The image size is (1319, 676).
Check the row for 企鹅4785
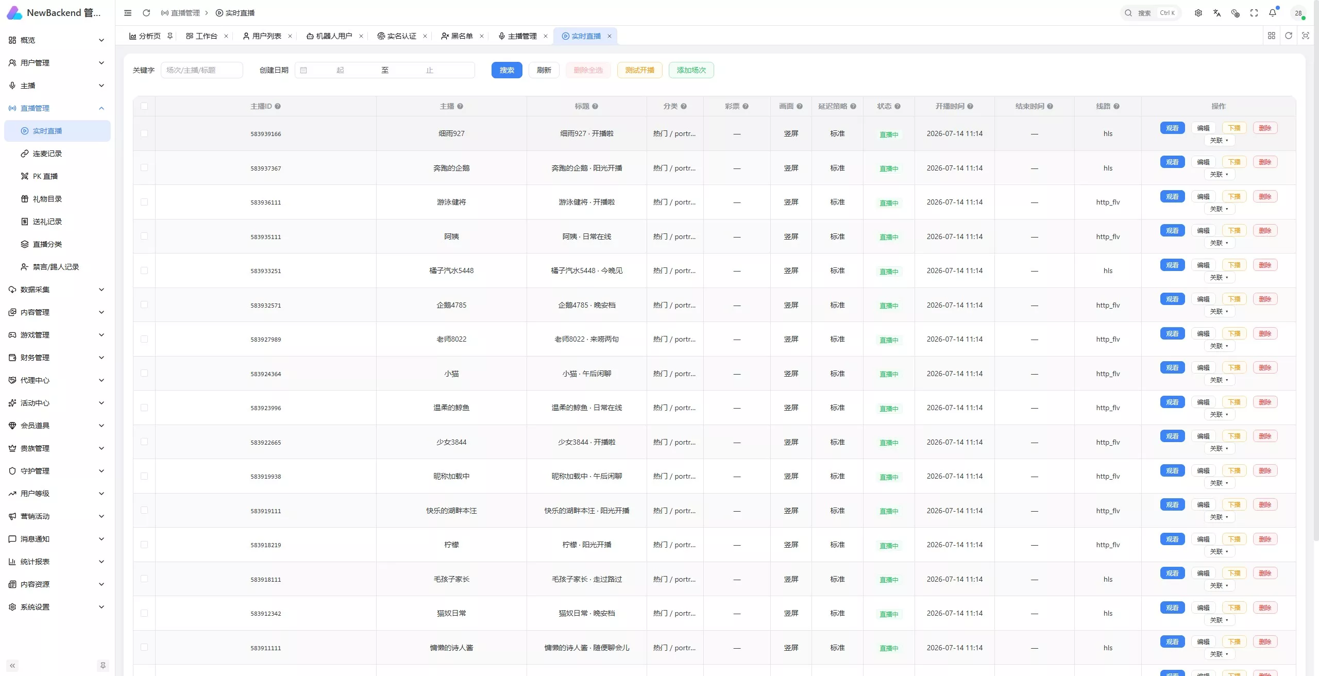(144, 305)
